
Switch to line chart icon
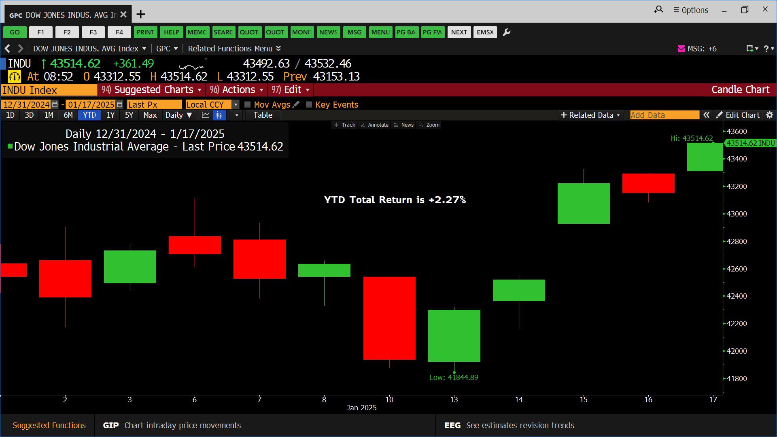[206, 115]
